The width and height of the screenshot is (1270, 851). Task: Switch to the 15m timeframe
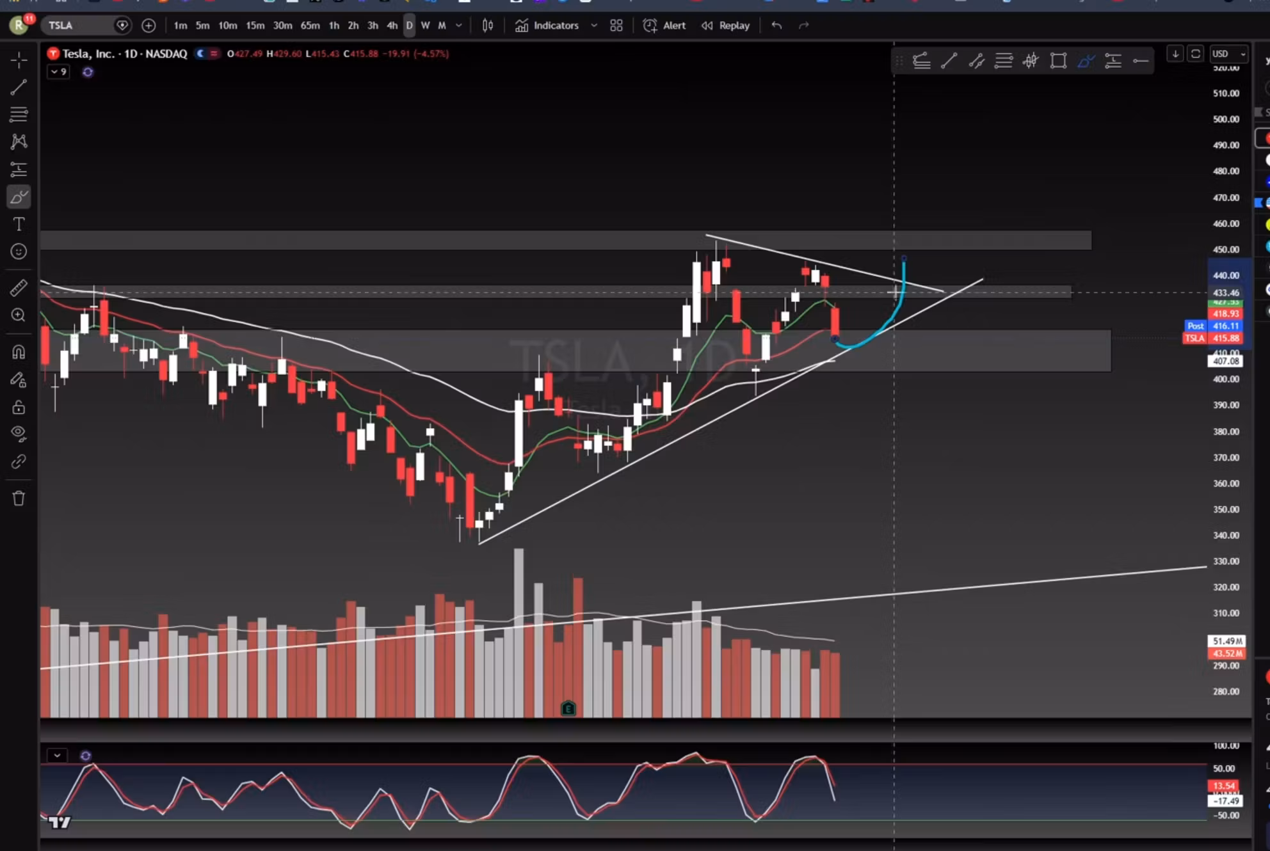point(255,26)
